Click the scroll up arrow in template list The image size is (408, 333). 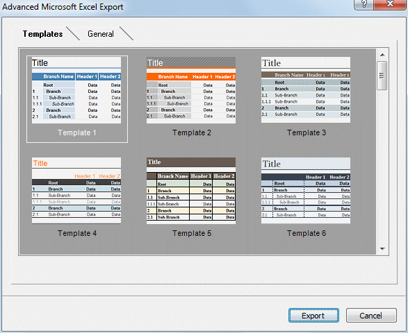382,55
